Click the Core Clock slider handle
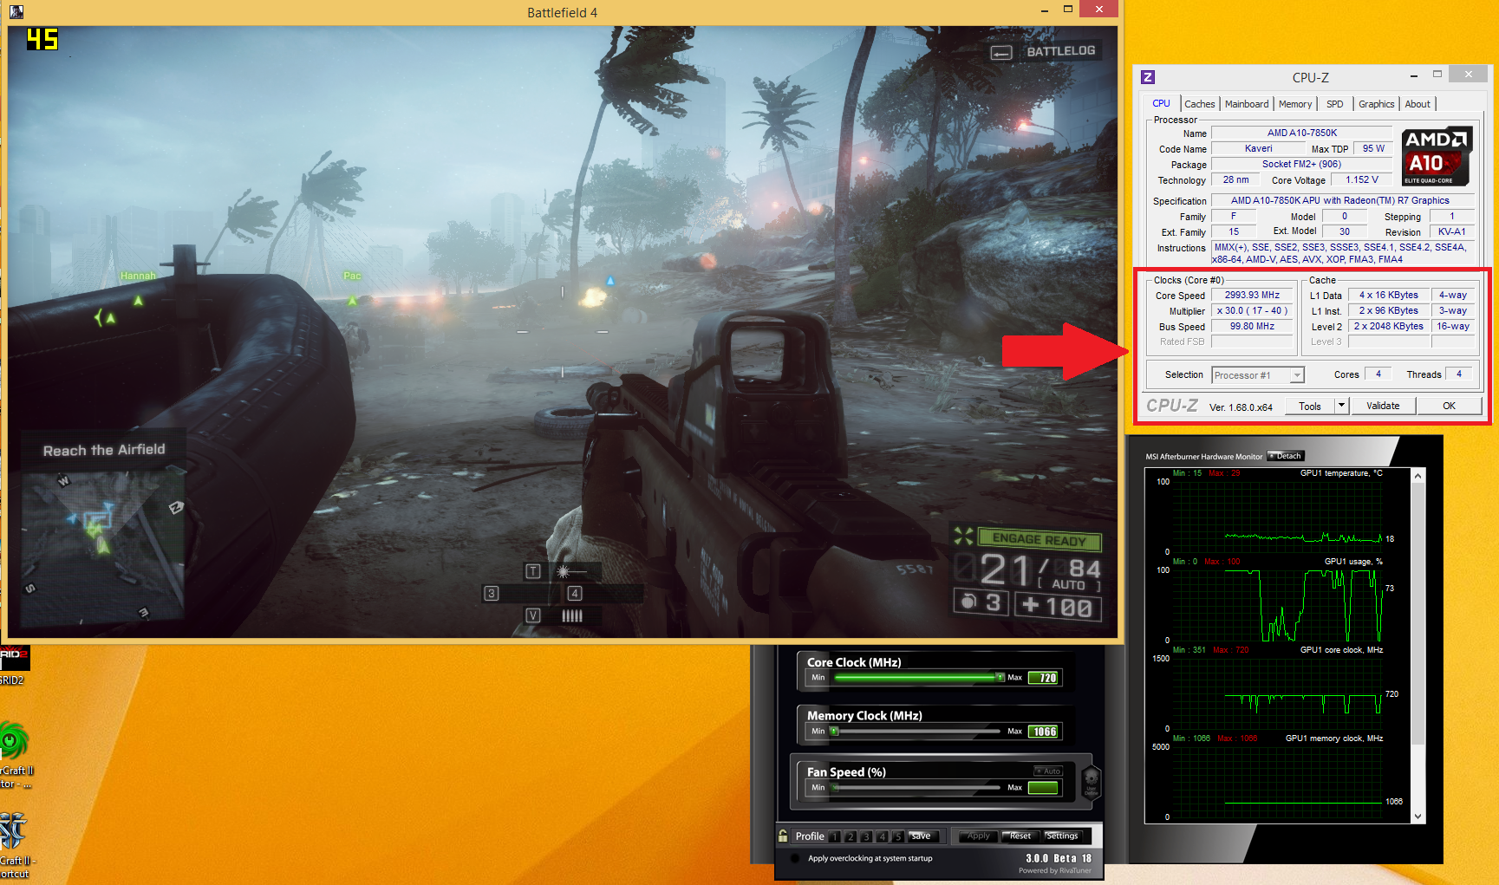Screen dimensions: 1499x885 click(1000, 678)
